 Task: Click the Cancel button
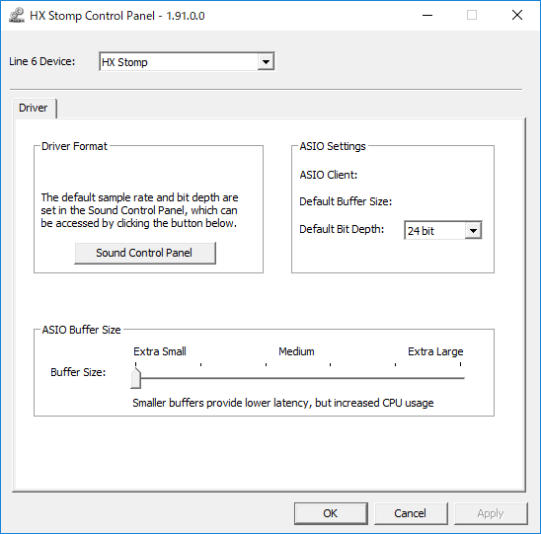click(x=411, y=513)
